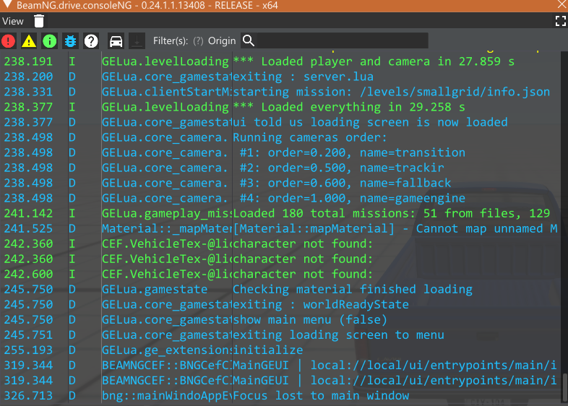
Task: Click the timestamp 238.191
Action: click(28, 61)
